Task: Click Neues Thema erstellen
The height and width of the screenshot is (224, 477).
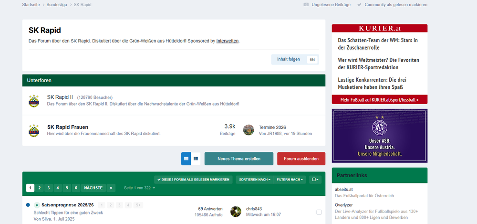Action: tap(239, 159)
